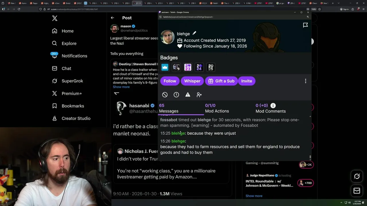Click blehge's username at the 15:25 message
The height and width of the screenshot is (206, 367).
point(178,133)
